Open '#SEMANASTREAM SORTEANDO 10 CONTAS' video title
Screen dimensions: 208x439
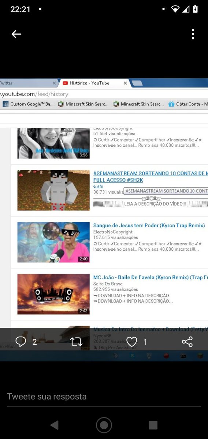click(x=151, y=177)
